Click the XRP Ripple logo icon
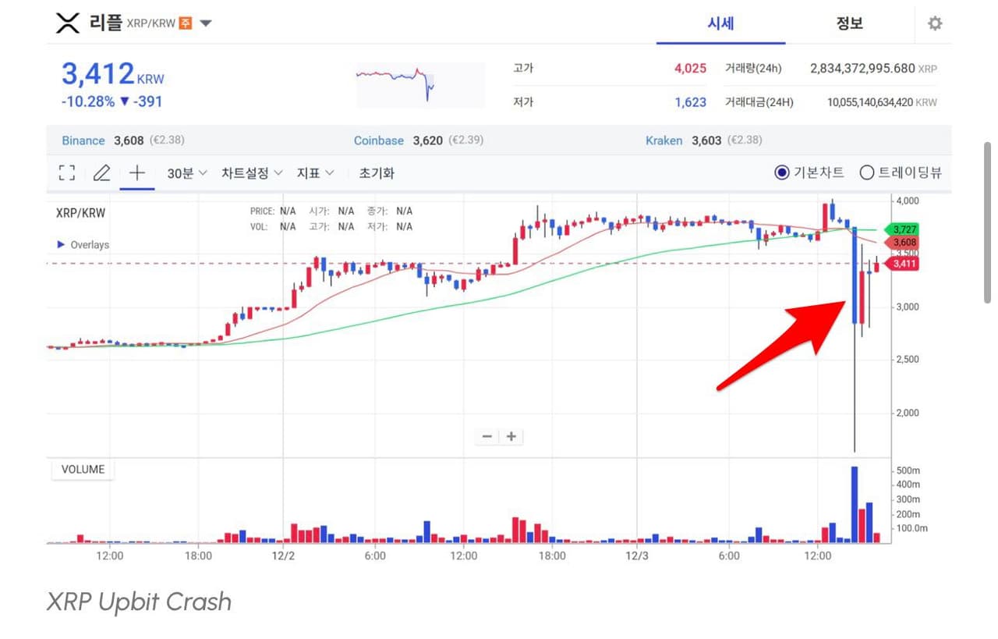Screen dimensions: 998x639 68,23
